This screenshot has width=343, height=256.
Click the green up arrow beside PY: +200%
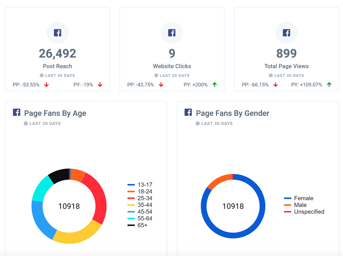(x=215, y=85)
